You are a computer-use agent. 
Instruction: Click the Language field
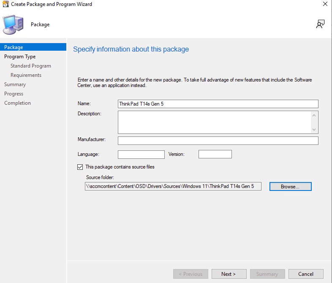click(141, 154)
